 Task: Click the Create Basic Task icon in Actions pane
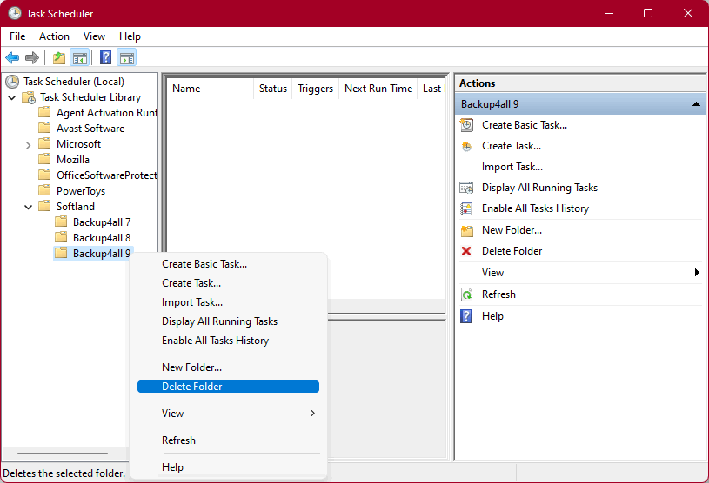466,125
